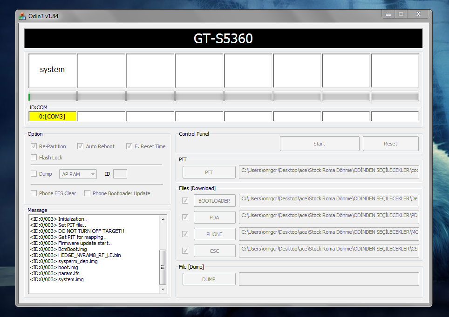Click the GT-S5360 banner
The image size is (449, 317).
(224, 38)
